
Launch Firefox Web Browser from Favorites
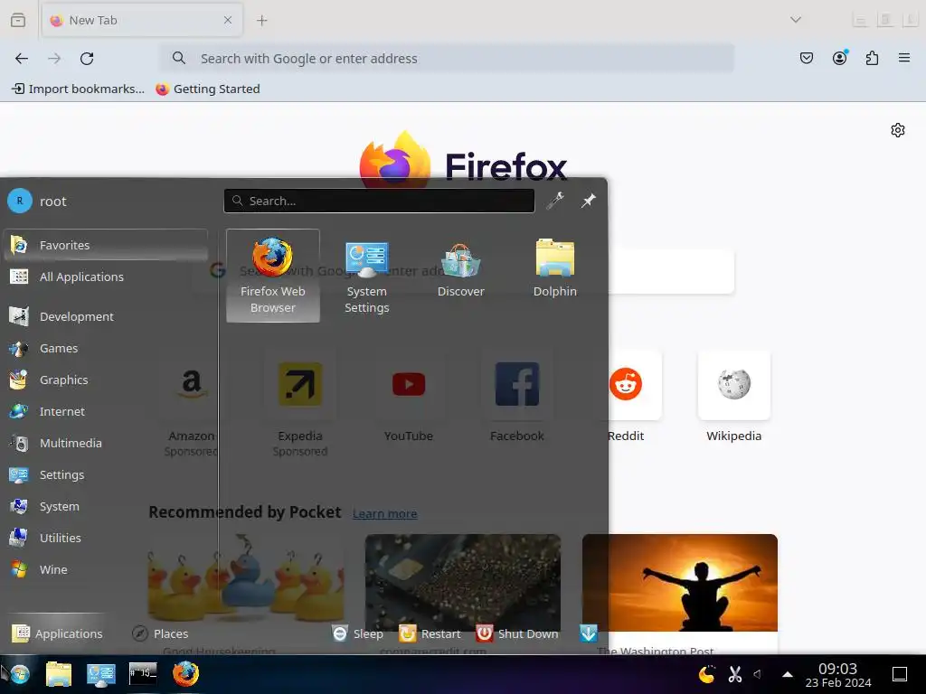pyautogui.click(x=273, y=276)
